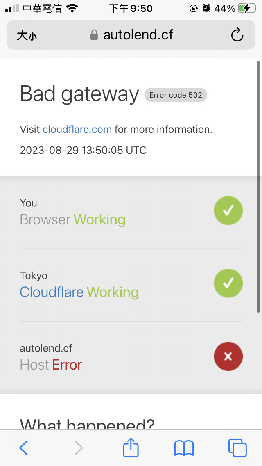
Task: Tap the green Cloudflare Working checkmark
Action: tap(228, 283)
